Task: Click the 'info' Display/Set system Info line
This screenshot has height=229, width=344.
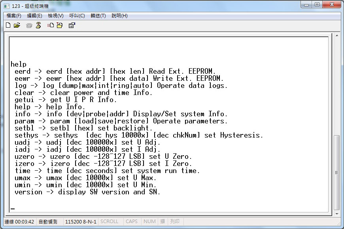Action: tap(121, 114)
